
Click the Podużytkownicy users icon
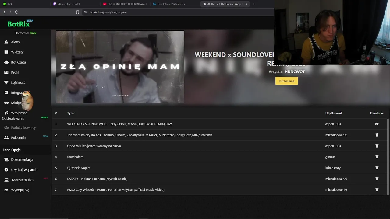click(6, 127)
